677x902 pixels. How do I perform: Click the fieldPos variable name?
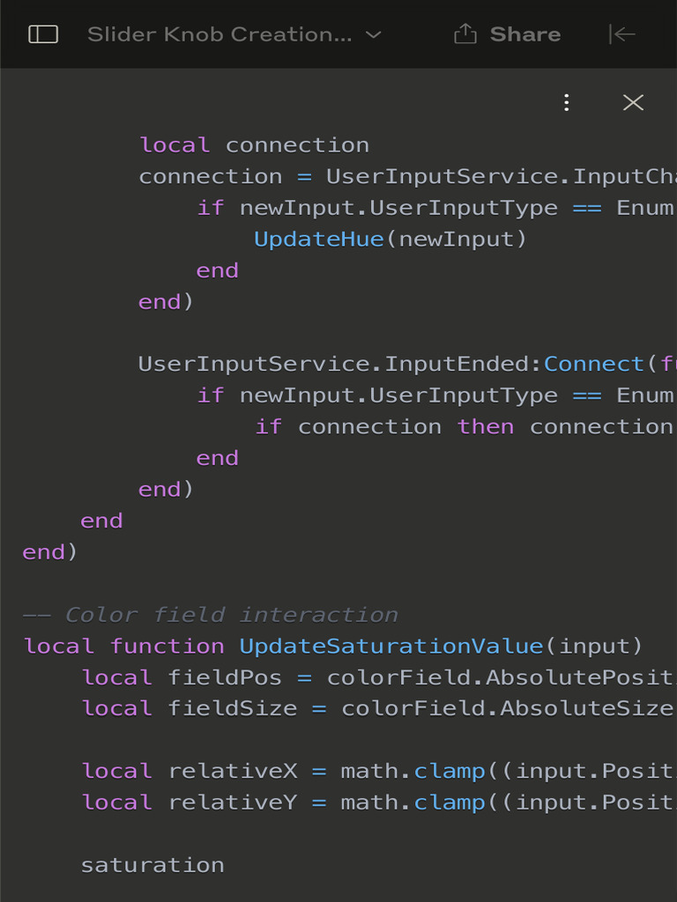click(x=225, y=677)
